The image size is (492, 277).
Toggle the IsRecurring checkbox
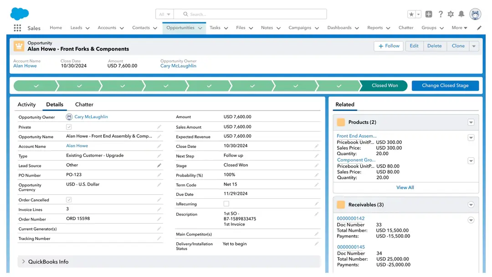click(x=226, y=204)
